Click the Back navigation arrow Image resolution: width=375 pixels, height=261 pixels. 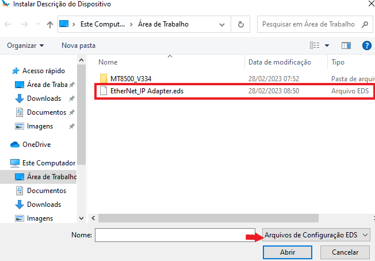coord(9,25)
